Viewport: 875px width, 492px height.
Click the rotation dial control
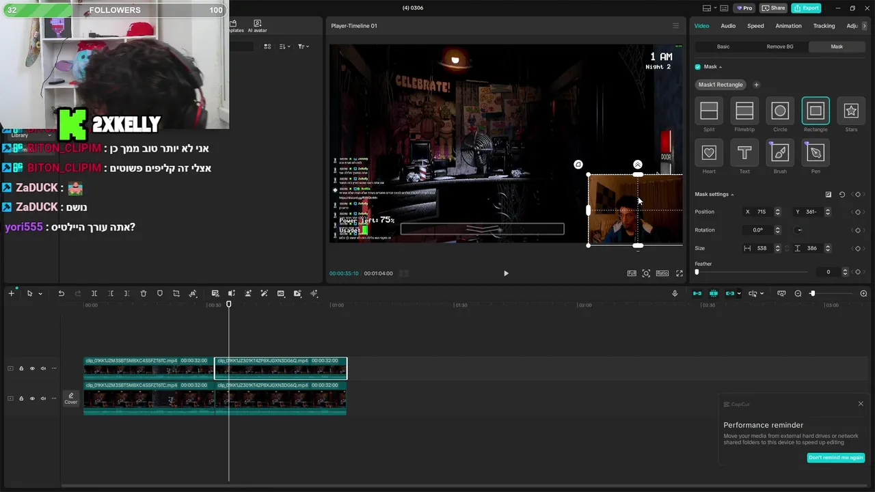pos(799,230)
